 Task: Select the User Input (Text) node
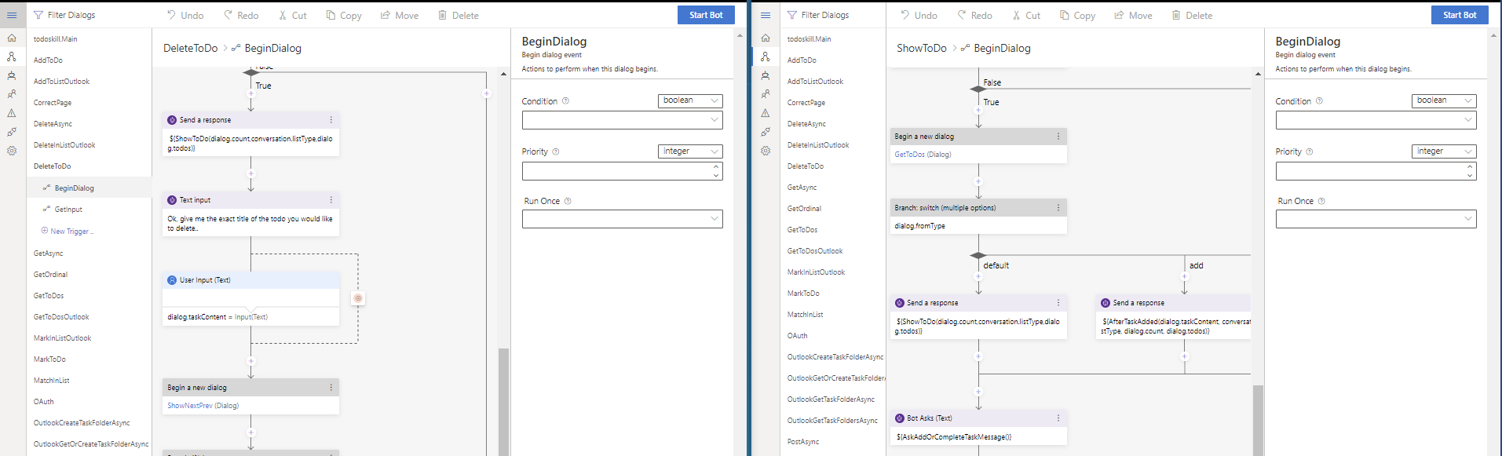[251, 298]
